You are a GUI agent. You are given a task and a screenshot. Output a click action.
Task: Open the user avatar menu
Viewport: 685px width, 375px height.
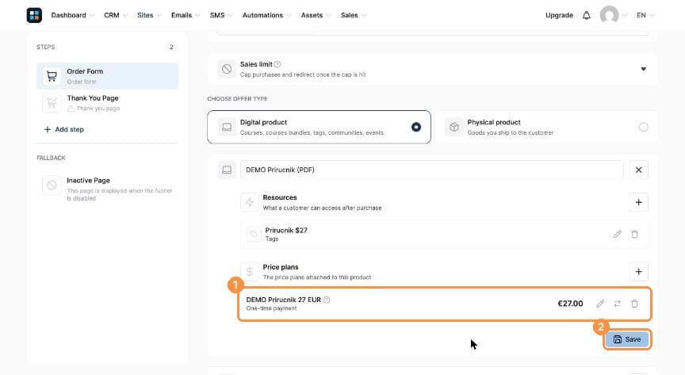click(609, 15)
